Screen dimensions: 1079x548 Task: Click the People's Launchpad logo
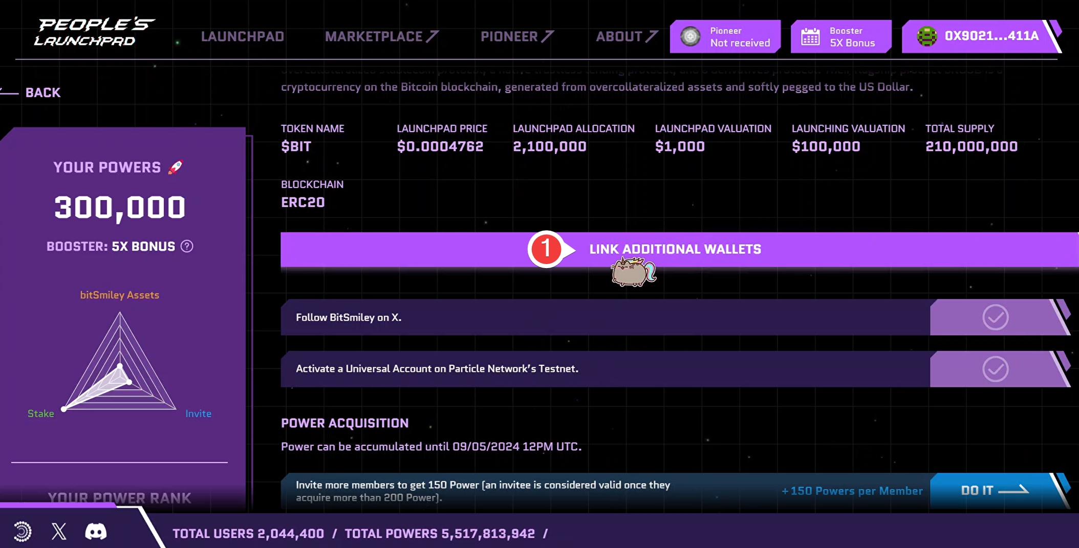click(95, 32)
